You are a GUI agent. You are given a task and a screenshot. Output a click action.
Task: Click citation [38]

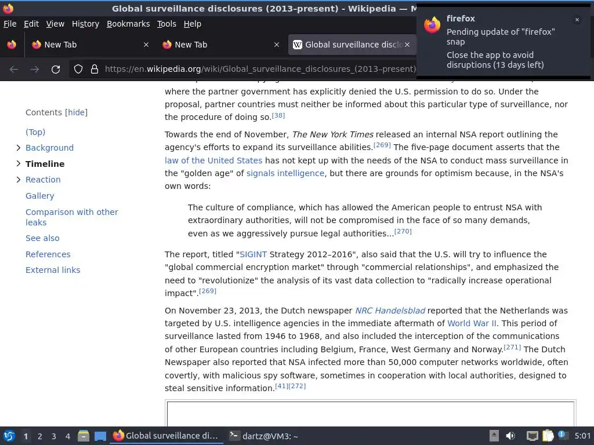[x=278, y=115]
